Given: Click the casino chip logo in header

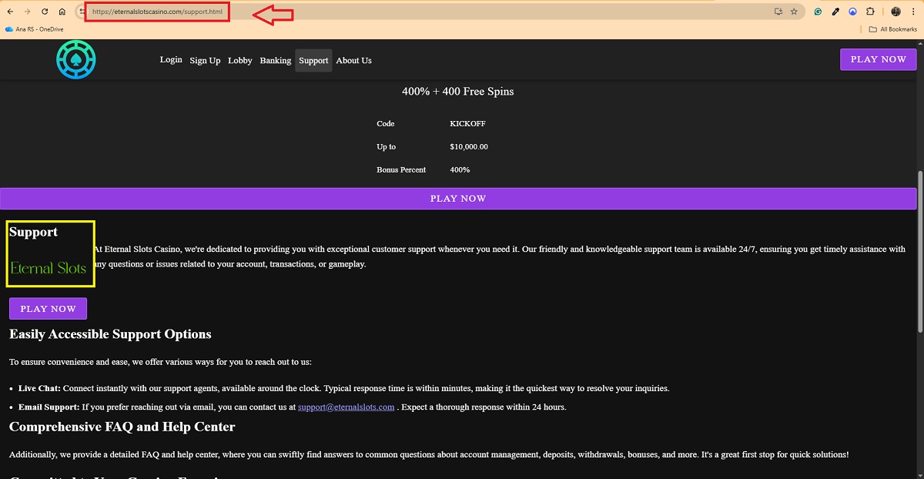Looking at the screenshot, I should [75, 59].
